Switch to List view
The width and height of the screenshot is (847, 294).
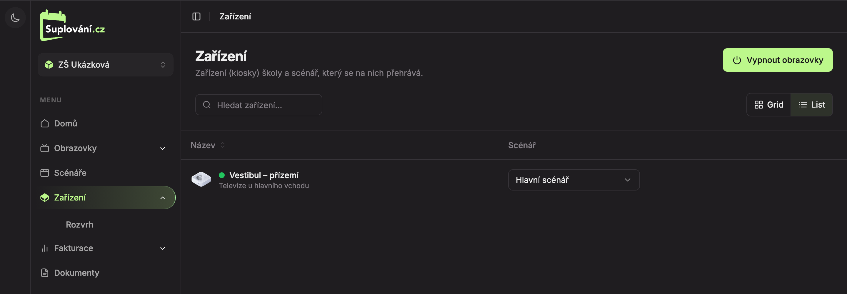(811, 105)
